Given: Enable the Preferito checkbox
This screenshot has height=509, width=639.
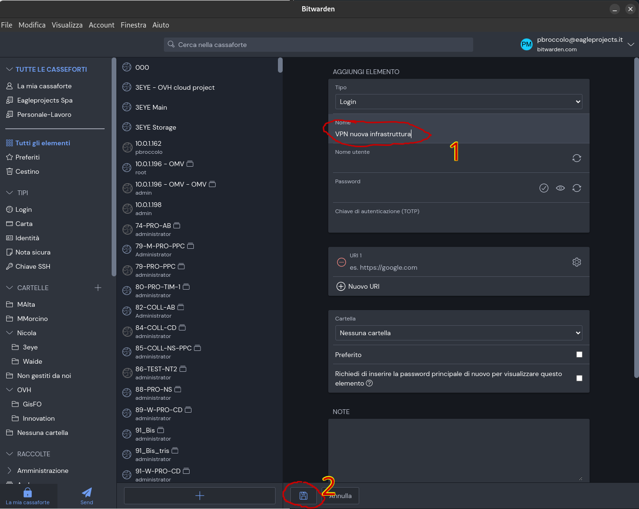Looking at the screenshot, I should (x=579, y=355).
